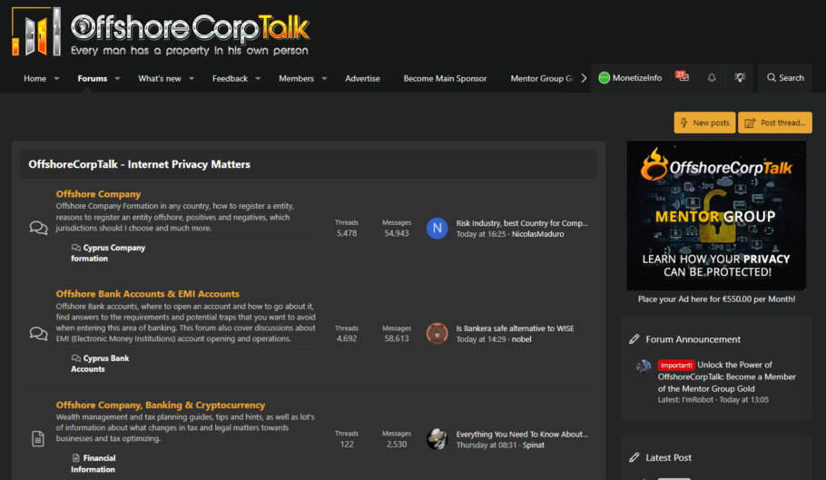The width and height of the screenshot is (826, 480).
Task: Click the OffshoreCorpTalk logo in header
Action: point(160,32)
